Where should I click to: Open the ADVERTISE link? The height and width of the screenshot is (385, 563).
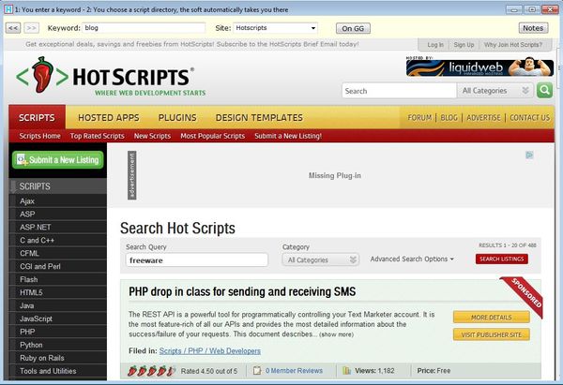[483, 118]
